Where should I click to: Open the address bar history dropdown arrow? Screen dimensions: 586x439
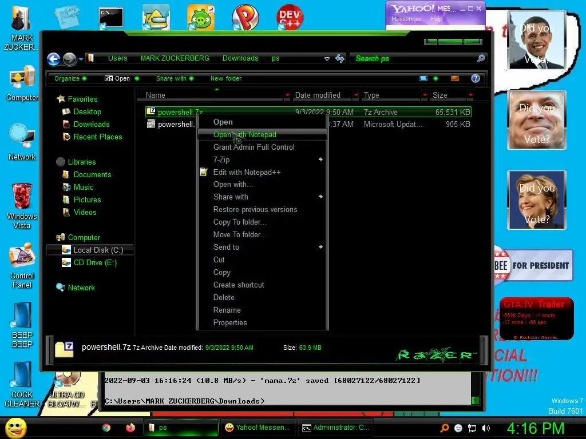click(327, 59)
